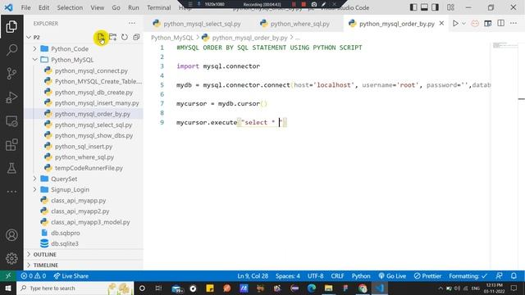
Task: Open the Explorer view in the activity bar
Action: point(11,27)
